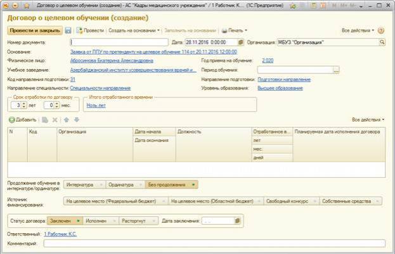Screen dimensions: 395x254
Task: Open the help question mark icon
Action: point(381,30)
